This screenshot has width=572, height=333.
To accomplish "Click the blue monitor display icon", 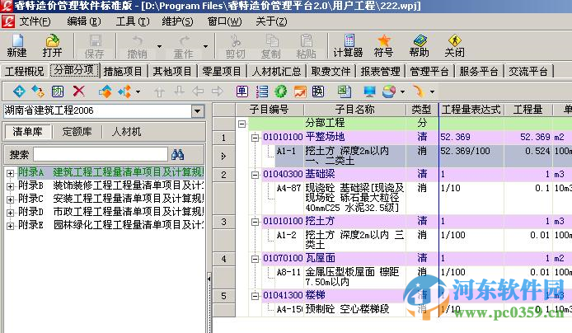I will click(369, 91).
